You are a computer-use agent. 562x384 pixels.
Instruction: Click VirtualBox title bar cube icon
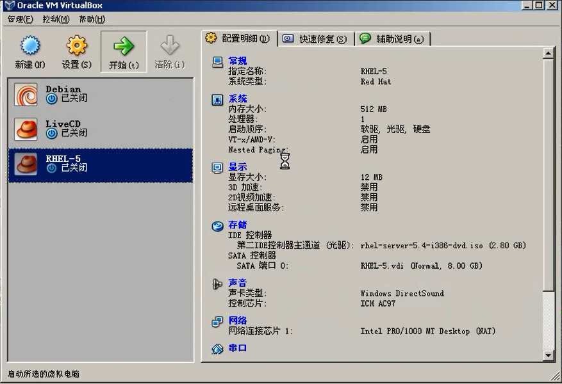(8, 5)
